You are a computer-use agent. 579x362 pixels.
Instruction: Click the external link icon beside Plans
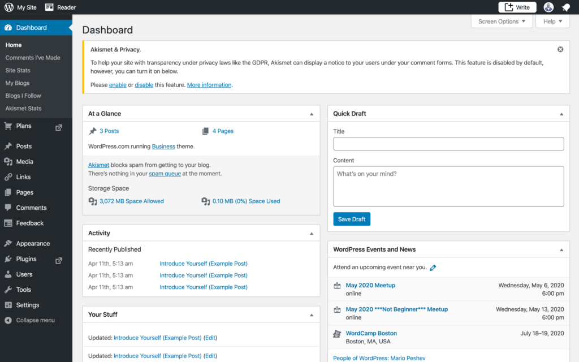coord(59,127)
